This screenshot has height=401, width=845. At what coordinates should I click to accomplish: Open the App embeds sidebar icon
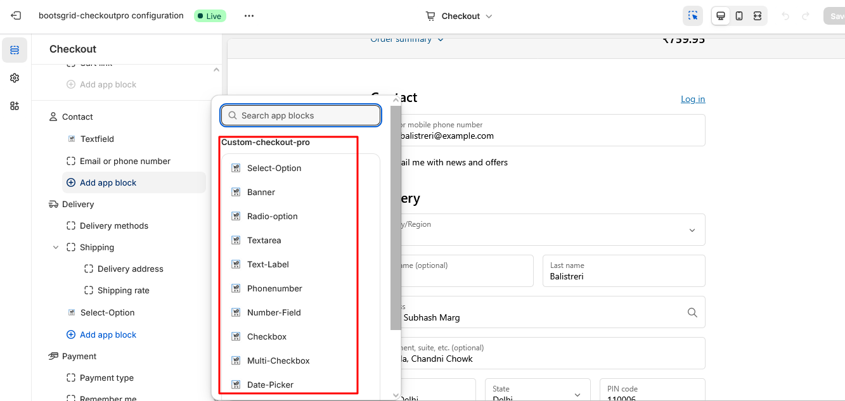(15, 106)
